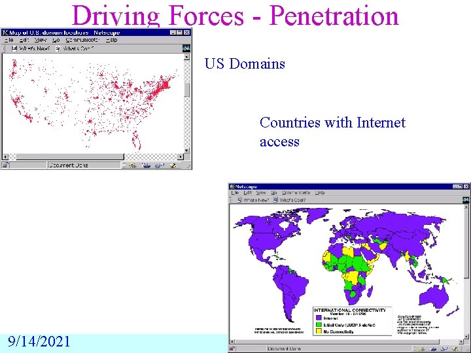Click yellow No Connectivity legend swatch

(x=319, y=331)
